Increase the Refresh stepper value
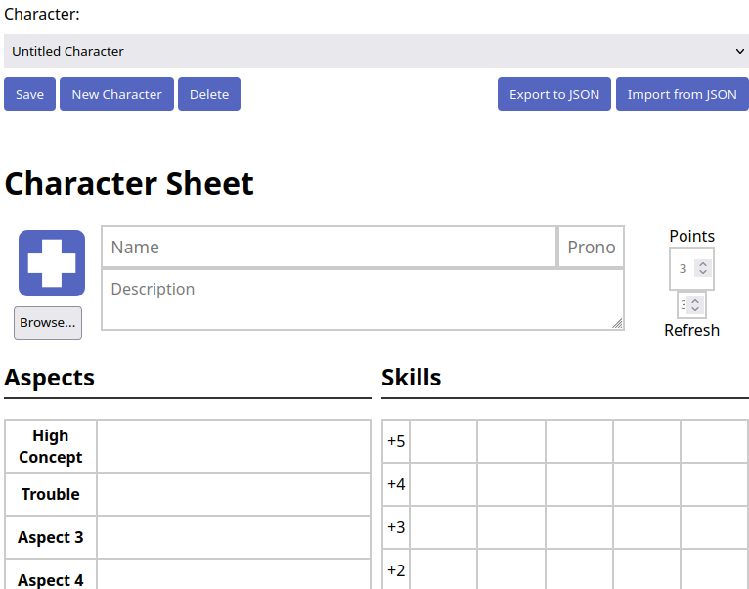This screenshot has height=589, width=749. 695,301
